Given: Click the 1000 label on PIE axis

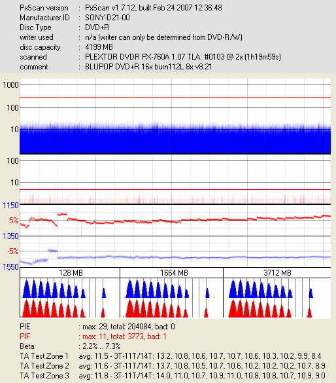Looking at the screenshot, I should tap(10, 85).
